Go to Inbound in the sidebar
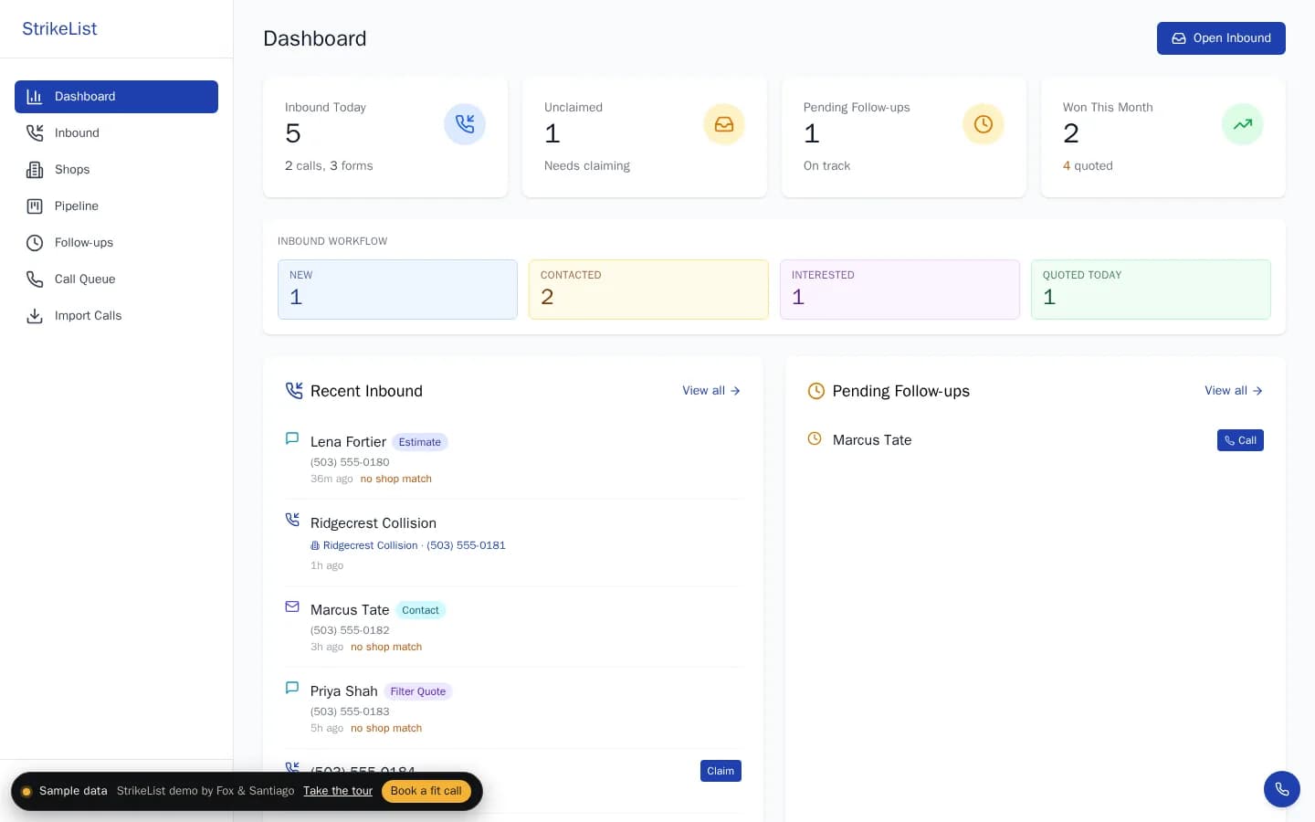 [x=116, y=133]
